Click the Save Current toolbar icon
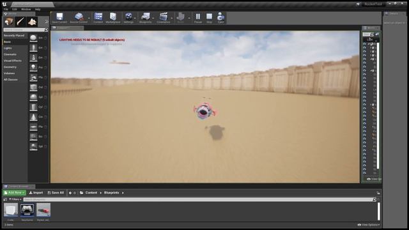The height and width of the screenshot is (230, 409). coord(59,17)
